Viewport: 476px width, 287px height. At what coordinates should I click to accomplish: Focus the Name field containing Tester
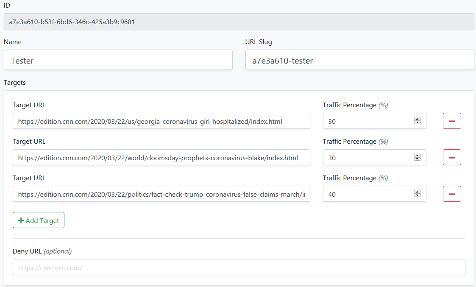[x=118, y=60]
